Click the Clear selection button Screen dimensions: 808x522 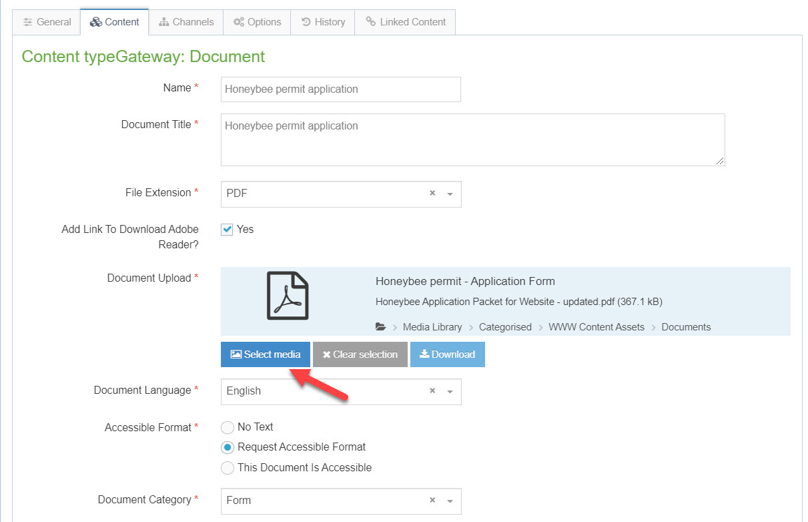[360, 354]
